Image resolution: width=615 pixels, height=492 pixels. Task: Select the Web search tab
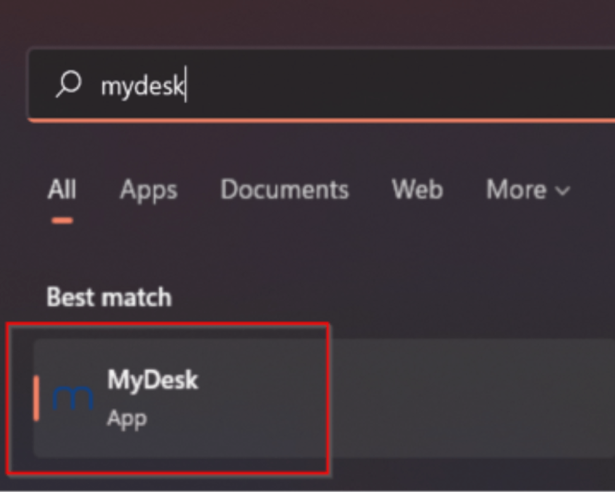tap(417, 189)
